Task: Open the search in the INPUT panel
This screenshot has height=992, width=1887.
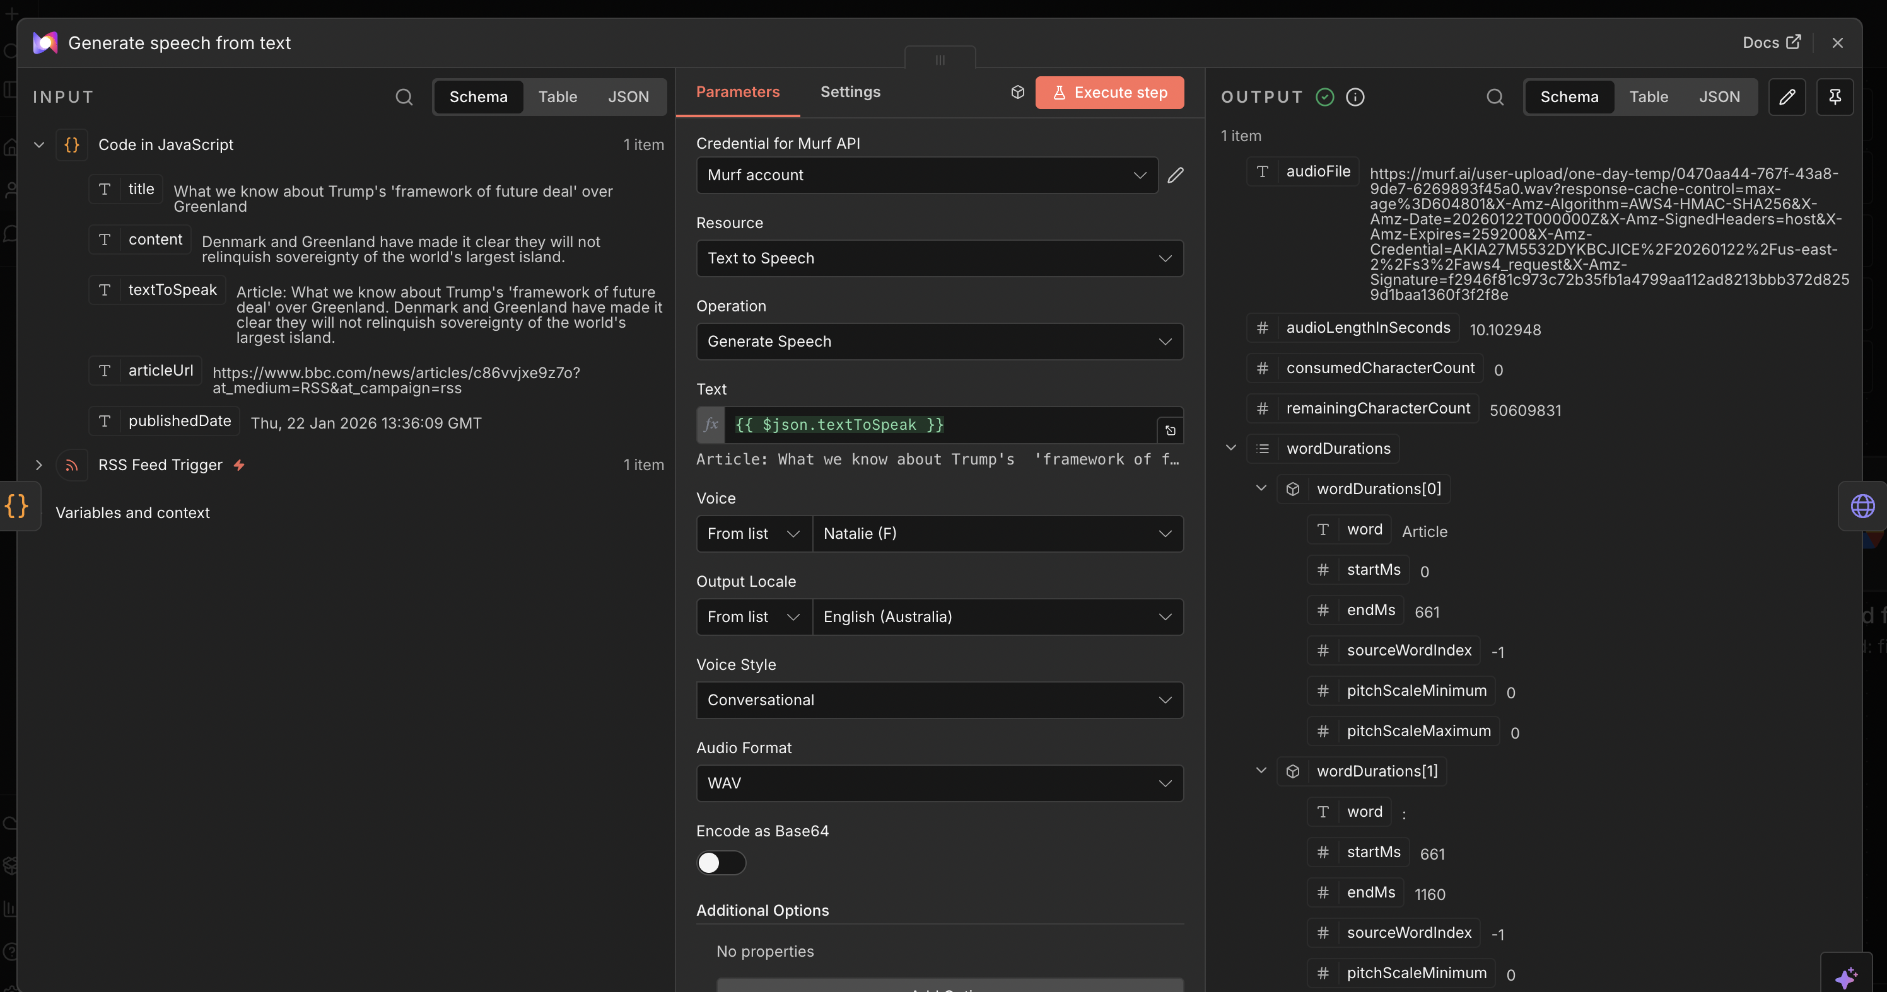Action: pyautogui.click(x=404, y=96)
